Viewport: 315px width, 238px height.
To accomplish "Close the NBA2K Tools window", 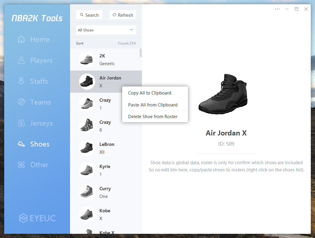I will point(306,9).
